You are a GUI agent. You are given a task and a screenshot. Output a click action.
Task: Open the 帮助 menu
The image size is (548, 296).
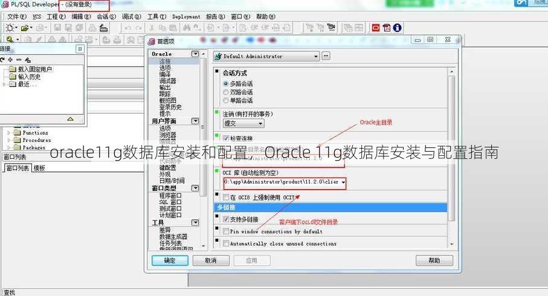[x=266, y=16]
